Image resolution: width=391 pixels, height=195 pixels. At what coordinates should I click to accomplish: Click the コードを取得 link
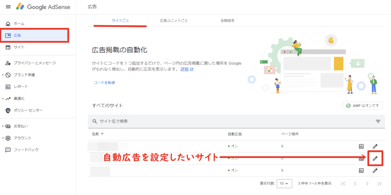104,82
